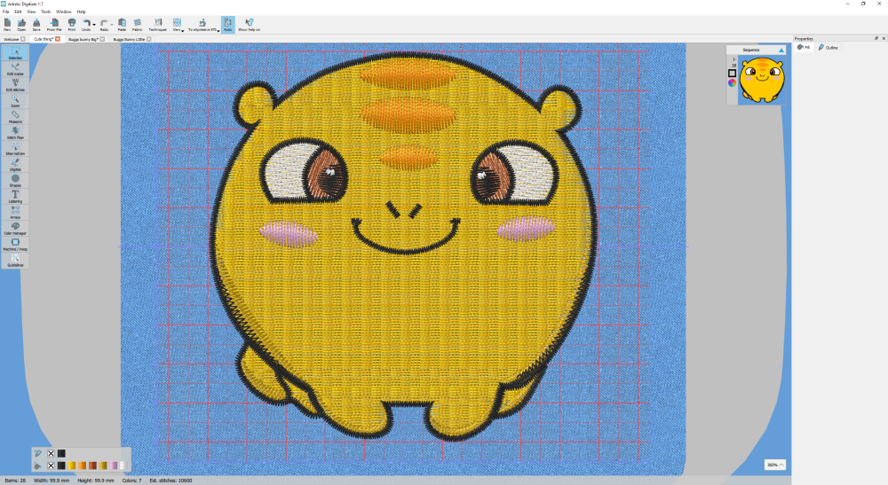Close the Properties panel
This screenshot has width=888, height=485.
pos(883,38)
